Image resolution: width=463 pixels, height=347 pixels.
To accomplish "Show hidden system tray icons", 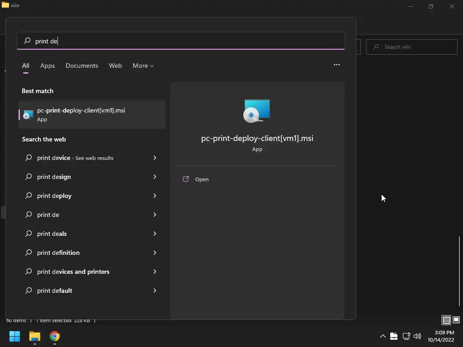I will (x=383, y=336).
